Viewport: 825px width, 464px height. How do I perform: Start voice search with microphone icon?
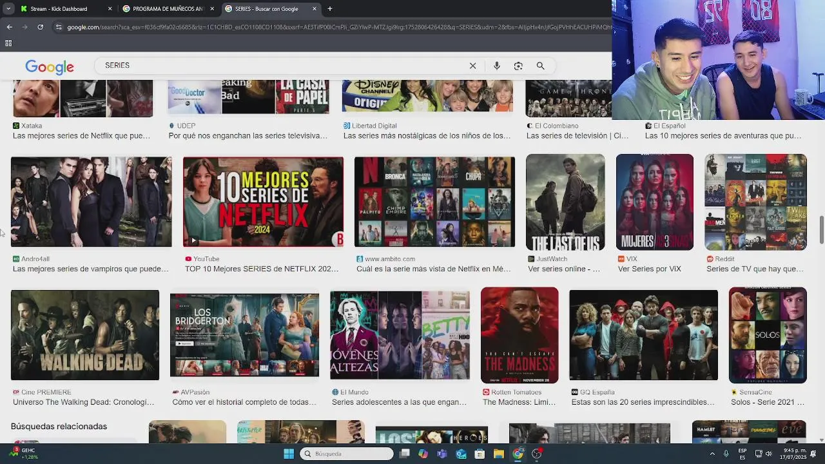496,66
